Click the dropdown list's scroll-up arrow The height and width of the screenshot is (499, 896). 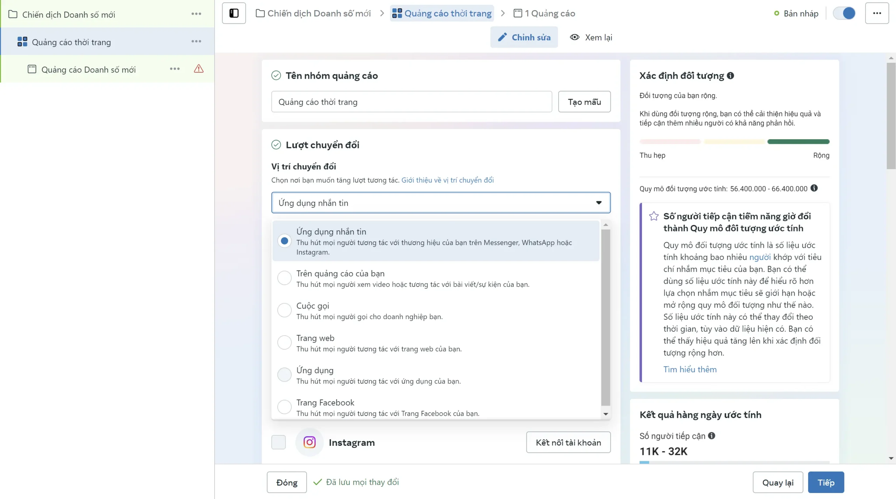tap(606, 225)
